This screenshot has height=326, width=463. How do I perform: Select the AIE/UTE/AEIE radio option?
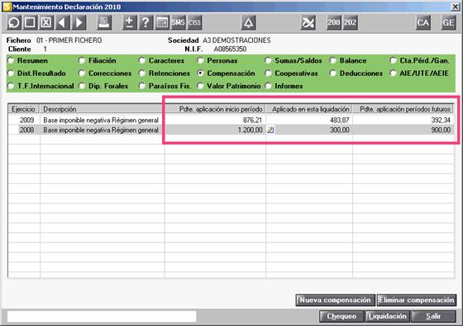393,73
